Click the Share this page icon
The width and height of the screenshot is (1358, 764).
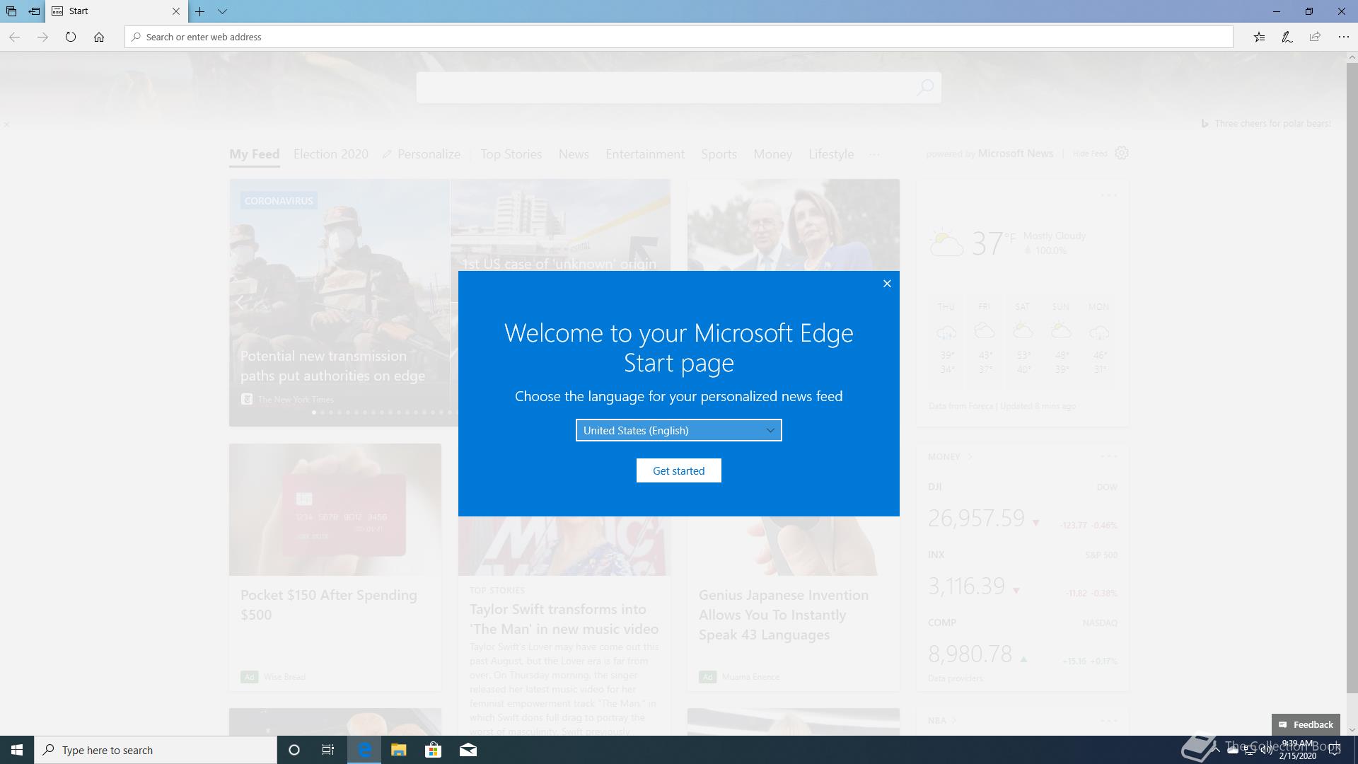tap(1315, 37)
